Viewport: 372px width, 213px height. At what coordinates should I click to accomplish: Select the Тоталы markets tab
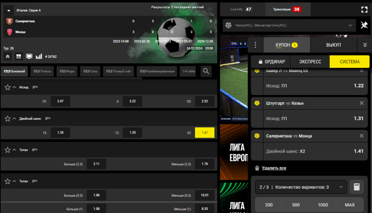coord(42,71)
